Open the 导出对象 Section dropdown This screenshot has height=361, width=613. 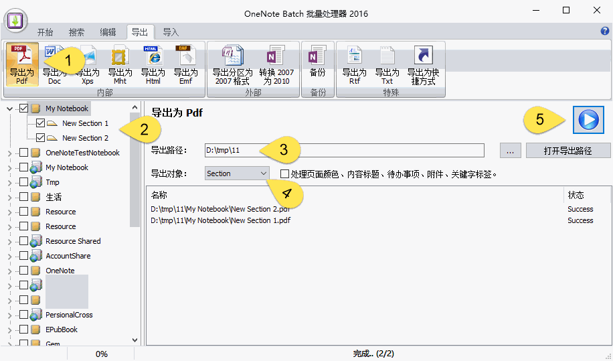(237, 173)
